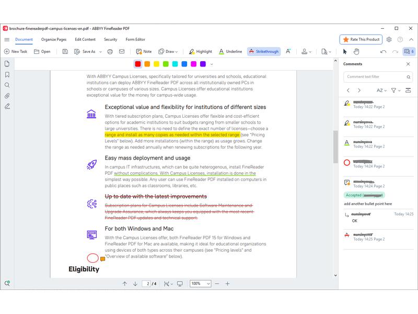Click the Undo arrow
Screen dimensions: 418x314
coord(384,51)
